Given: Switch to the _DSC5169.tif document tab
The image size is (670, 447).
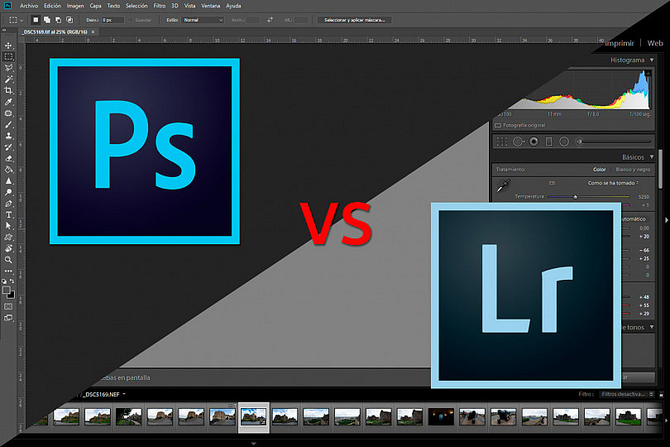Looking at the screenshot, I should click(x=55, y=32).
